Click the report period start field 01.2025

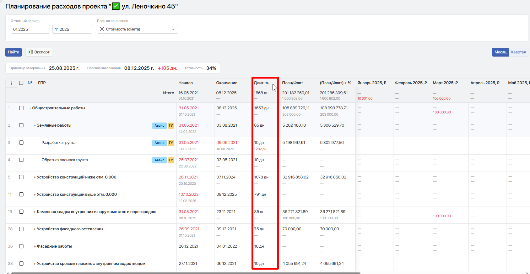click(x=30, y=30)
